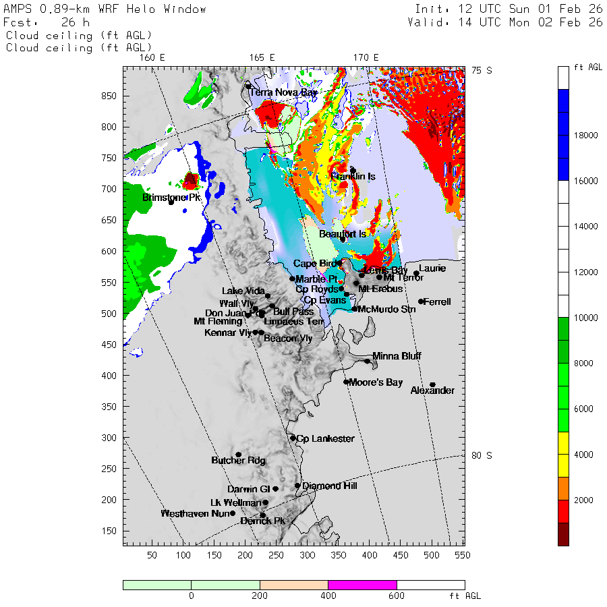Click the McMurdo Stn station marker dot
This screenshot has width=607, height=607.
[355, 309]
